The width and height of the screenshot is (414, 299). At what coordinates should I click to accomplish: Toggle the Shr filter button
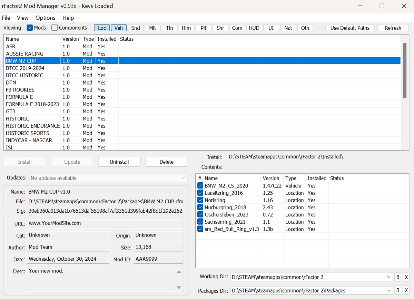point(220,28)
